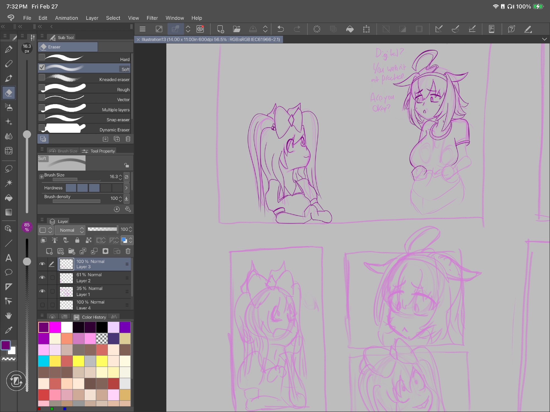Expand the Hardness options arrow
This screenshot has width=550, height=412.
(x=126, y=188)
